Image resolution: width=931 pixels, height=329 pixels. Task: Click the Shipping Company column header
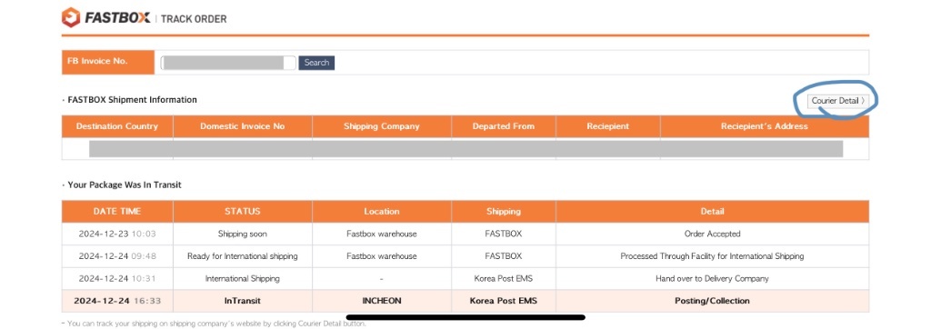(x=382, y=126)
